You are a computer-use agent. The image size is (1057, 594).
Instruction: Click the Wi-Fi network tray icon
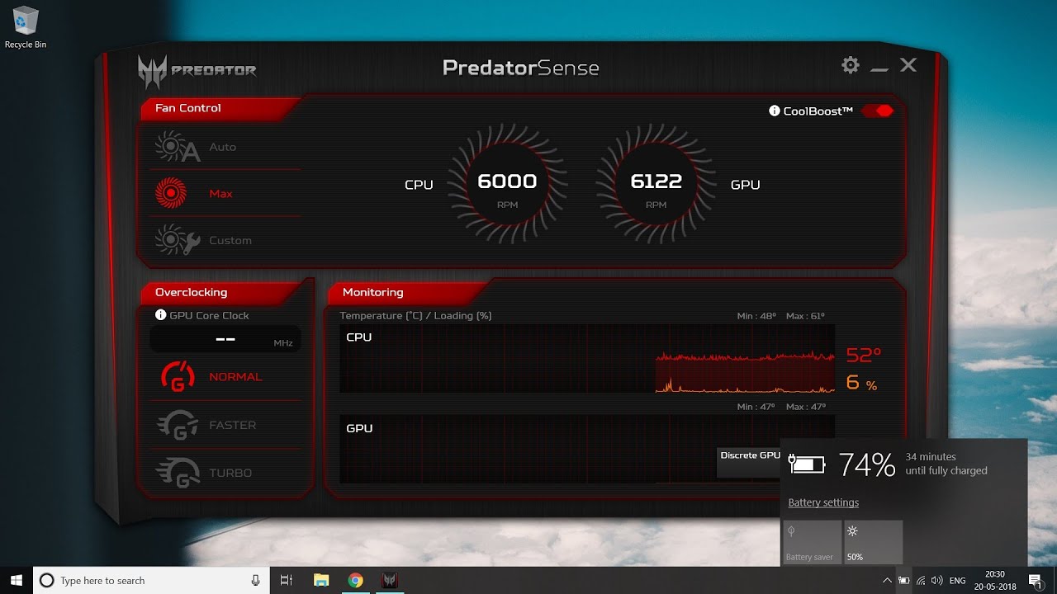coord(922,581)
